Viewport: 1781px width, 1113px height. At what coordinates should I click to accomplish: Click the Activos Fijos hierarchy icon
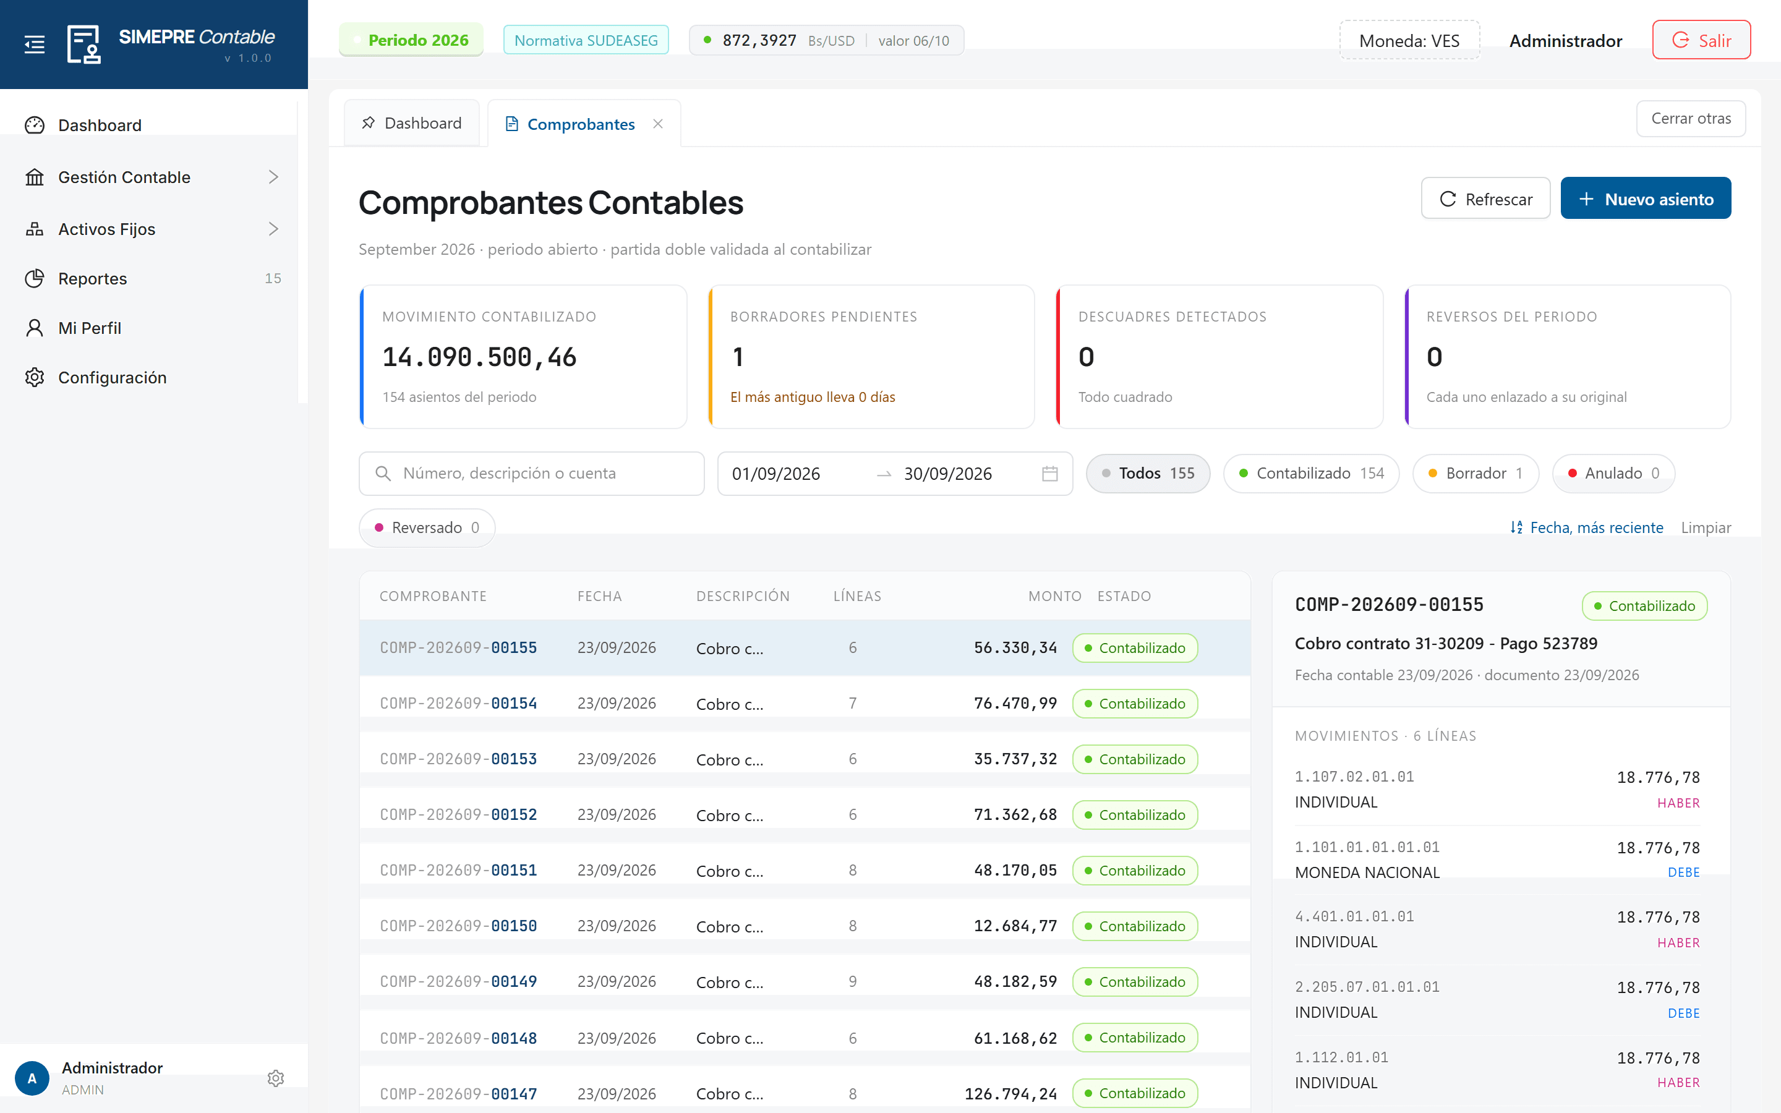pyautogui.click(x=35, y=229)
